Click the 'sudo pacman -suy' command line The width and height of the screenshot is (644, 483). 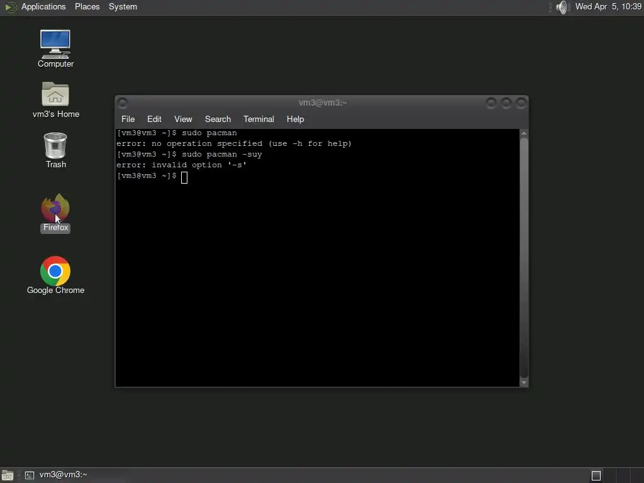coord(189,155)
